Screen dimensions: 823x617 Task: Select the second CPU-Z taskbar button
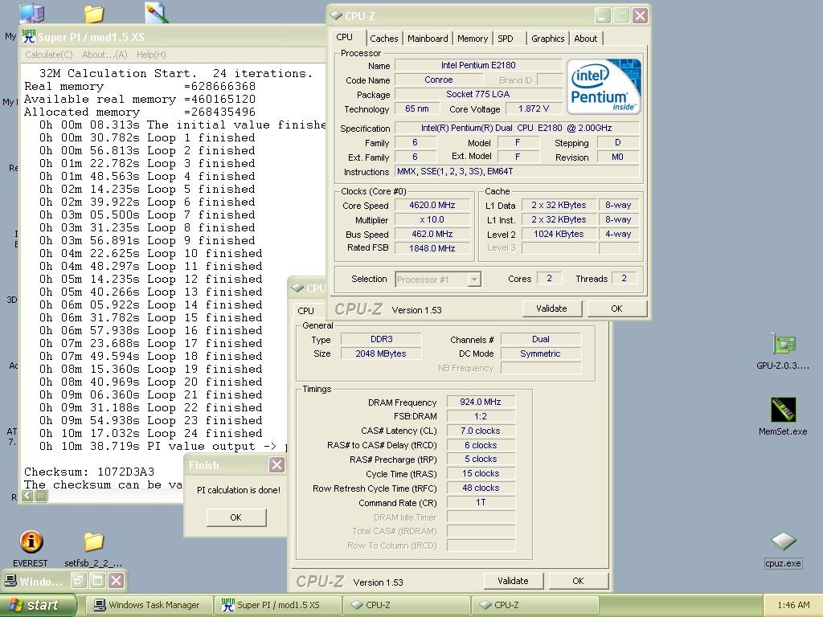pyautogui.click(x=534, y=605)
